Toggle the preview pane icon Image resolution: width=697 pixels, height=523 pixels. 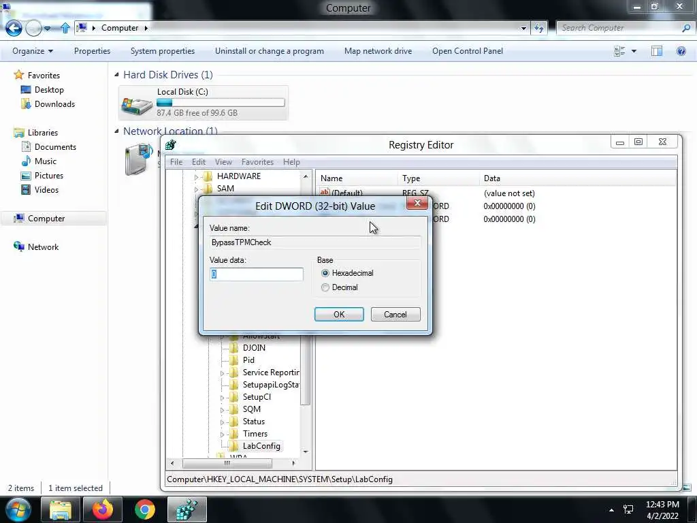tap(657, 51)
